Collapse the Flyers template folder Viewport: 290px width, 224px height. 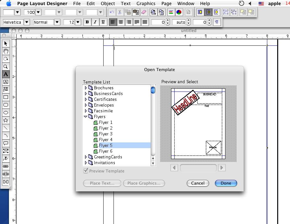pyautogui.click(x=85, y=116)
